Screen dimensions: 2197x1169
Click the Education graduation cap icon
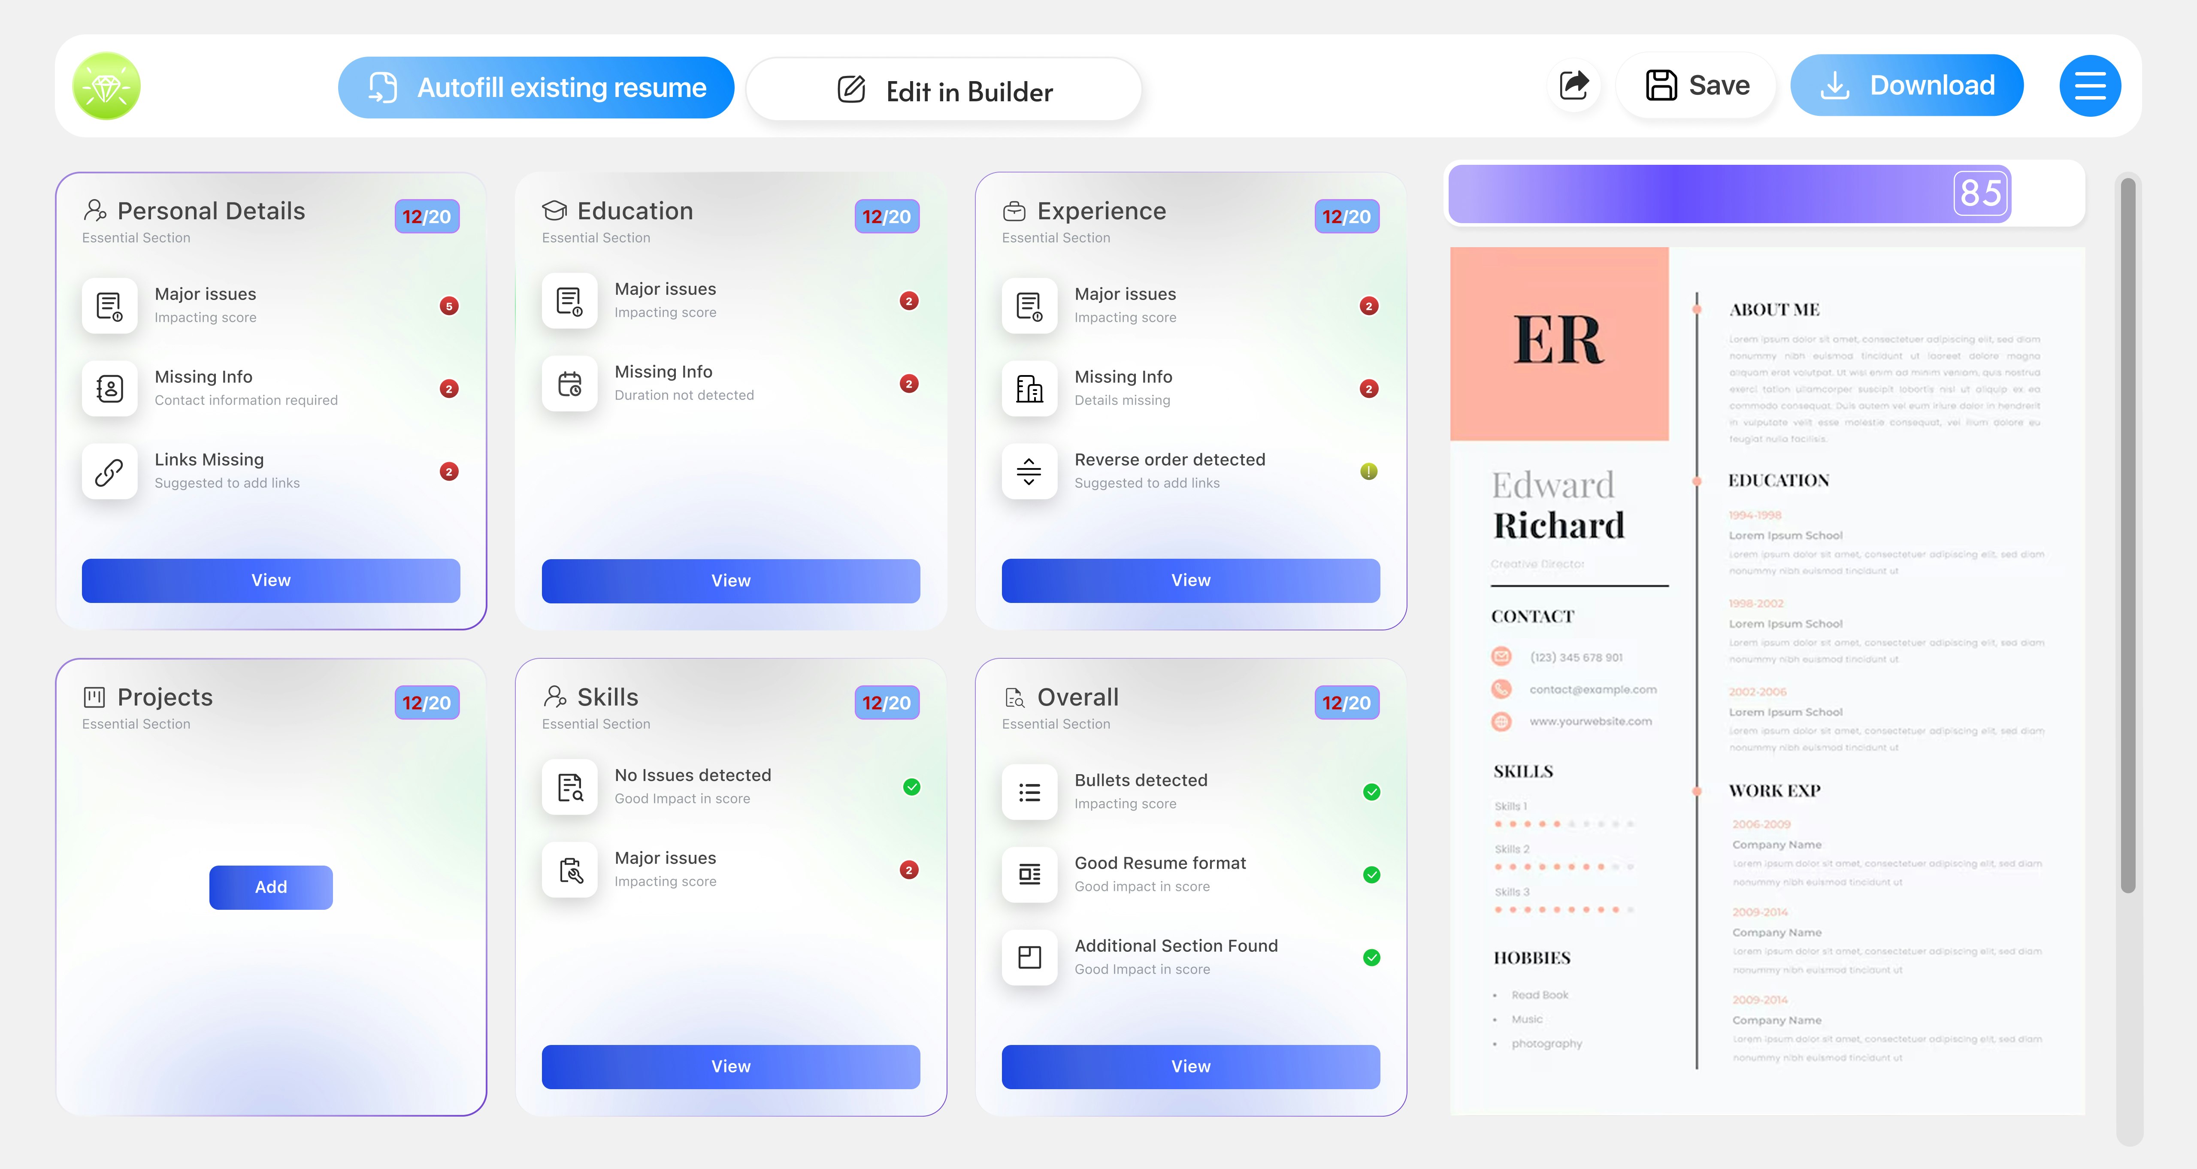click(x=554, y=211)
